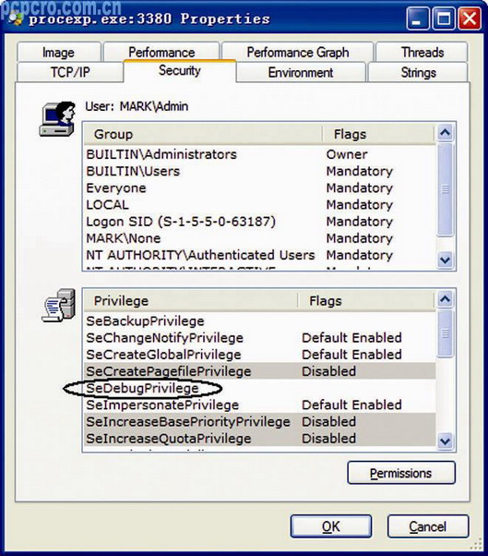
Task: Select the Threads tab
Action: click(x=422, y=52)
